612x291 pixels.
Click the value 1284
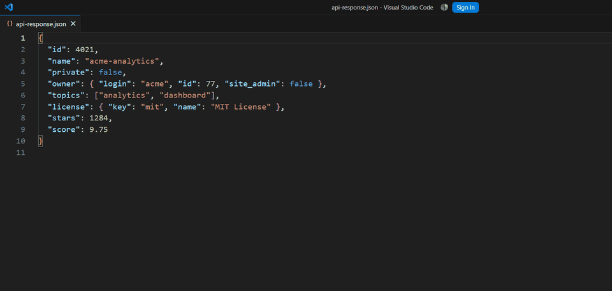click(98, 118)
